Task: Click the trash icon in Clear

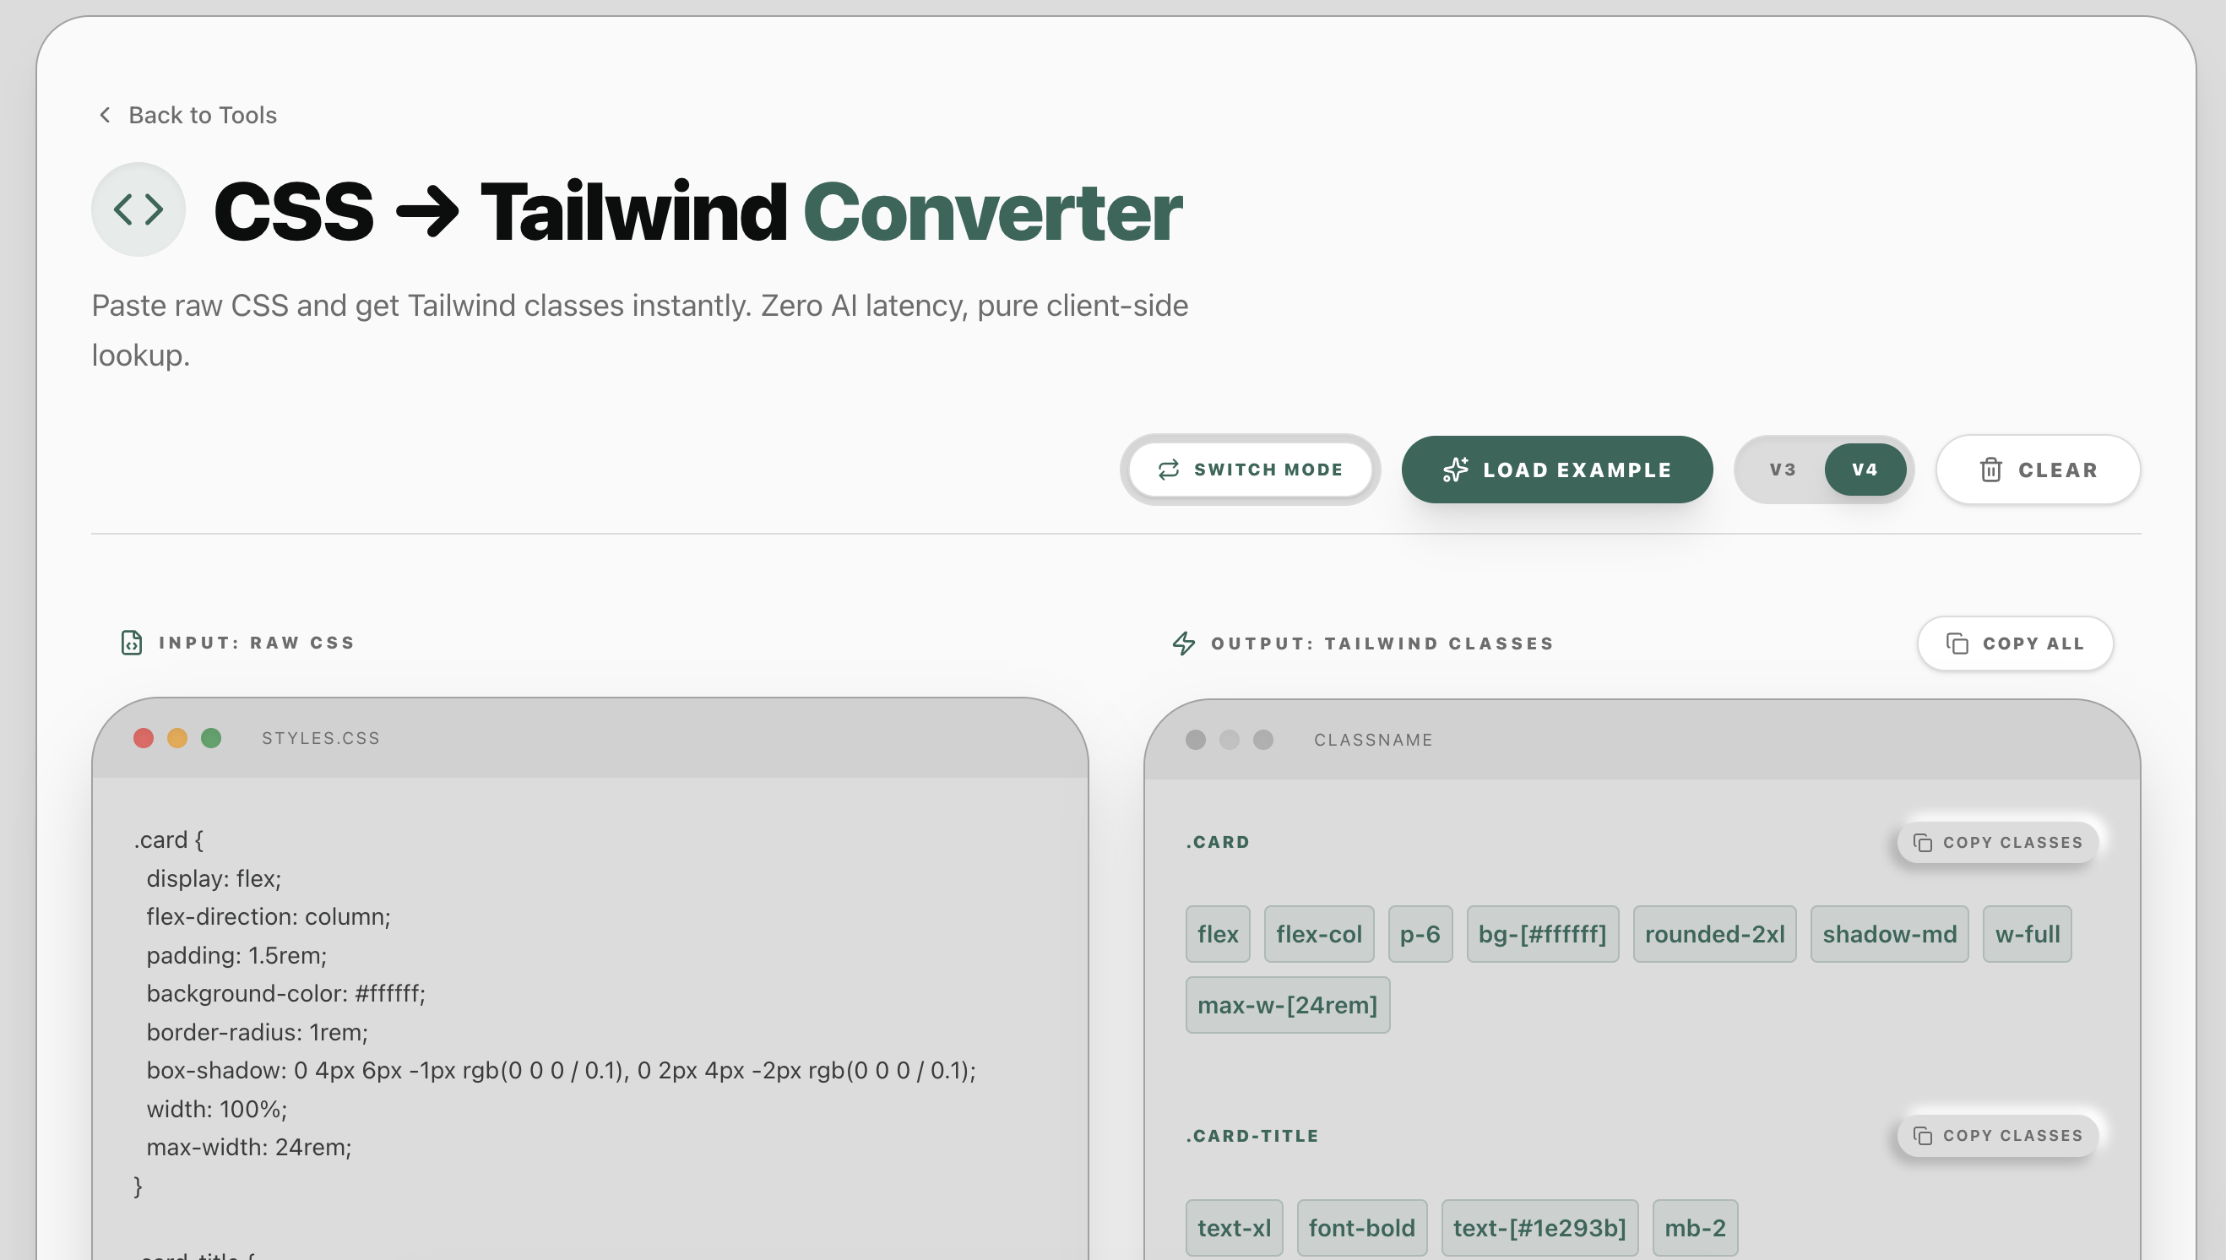Action: click(x=1990, y=470)
